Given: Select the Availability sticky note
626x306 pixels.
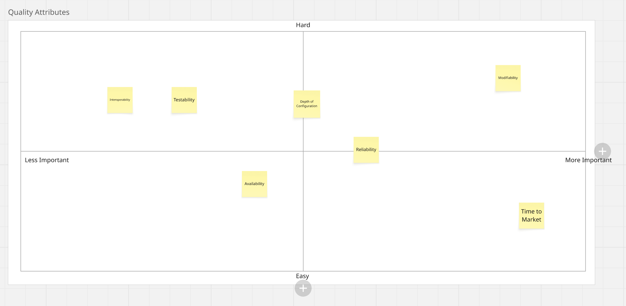Looking at the screenshot, I should pos(254,184).
